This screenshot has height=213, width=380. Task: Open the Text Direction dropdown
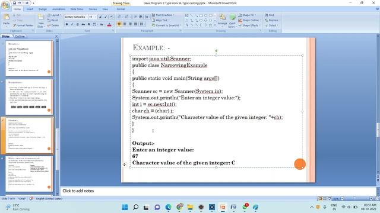point(163,15)
